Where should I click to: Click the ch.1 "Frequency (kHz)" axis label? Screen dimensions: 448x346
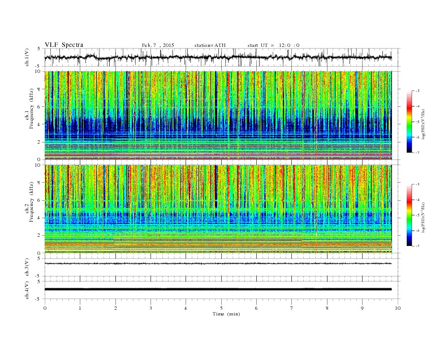click(32, 109)
